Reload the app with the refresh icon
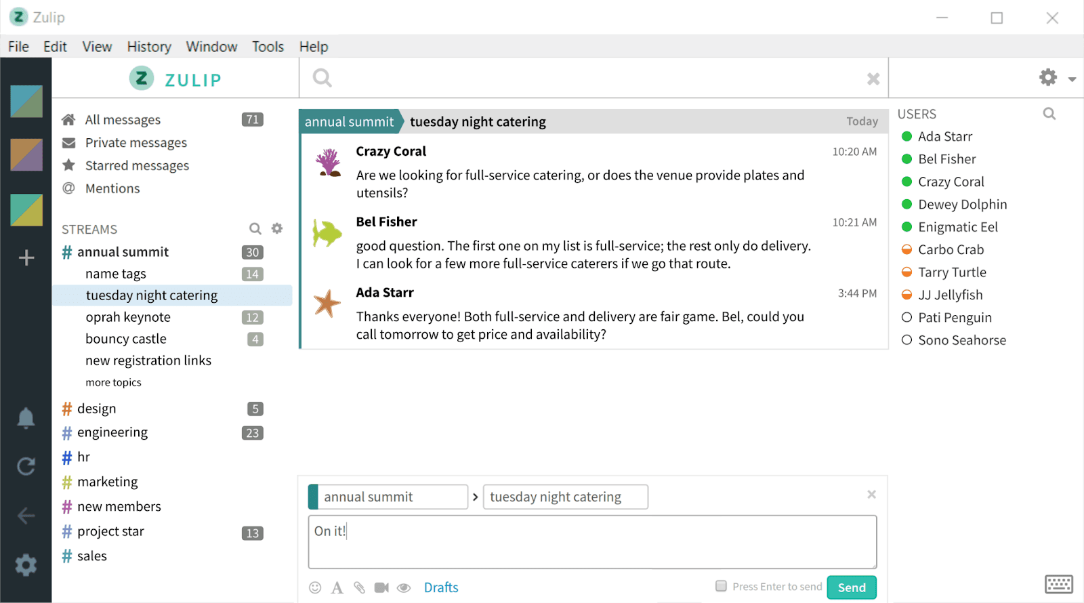 [x=26, y=466]
